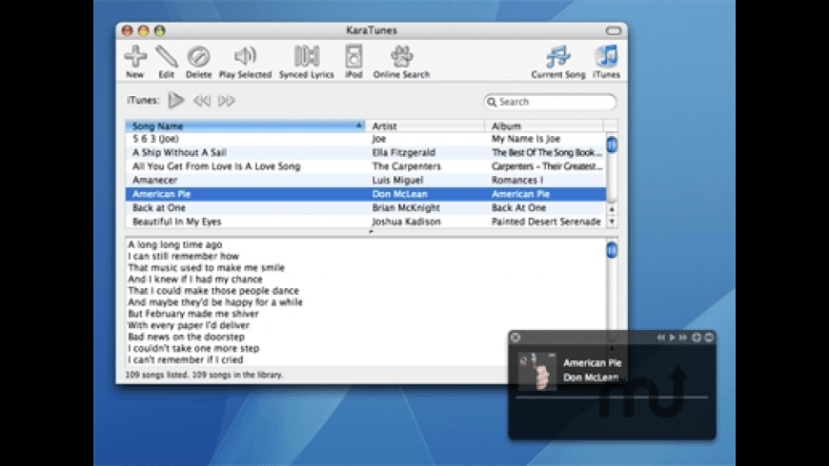Screen dimensions: 829x466
Task: Click lyric line "Bad news on the doorstep"
Action: coord(186,337)
